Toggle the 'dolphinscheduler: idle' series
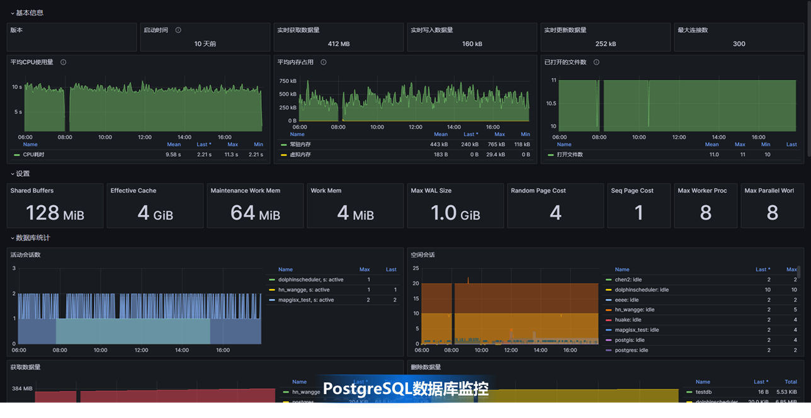Viewport: 811px width, 418px height. click(642, 290)
